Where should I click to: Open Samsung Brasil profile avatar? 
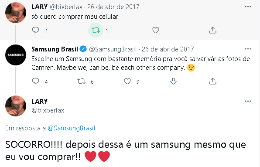16,55
